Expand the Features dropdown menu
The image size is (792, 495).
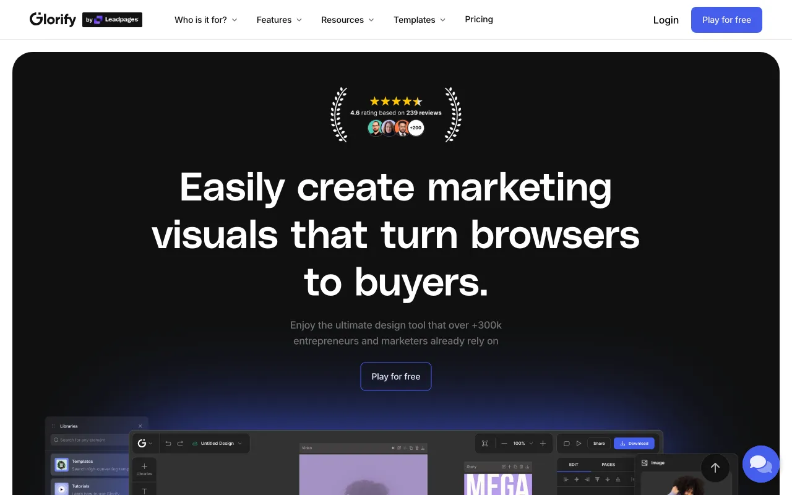pos(280,20)
